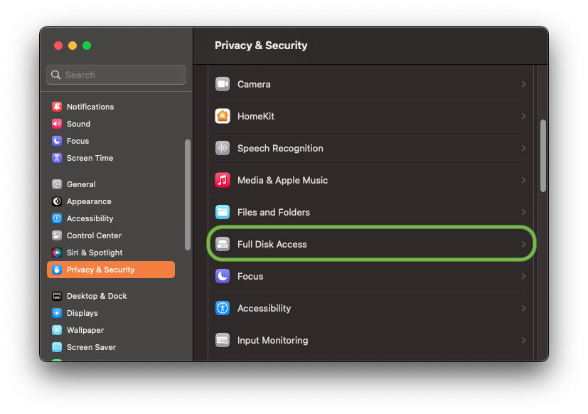The height and width of the screenshot is (414, 588).
Task: Click the Camera icon in the privacy list
Action: click(223, 84)
